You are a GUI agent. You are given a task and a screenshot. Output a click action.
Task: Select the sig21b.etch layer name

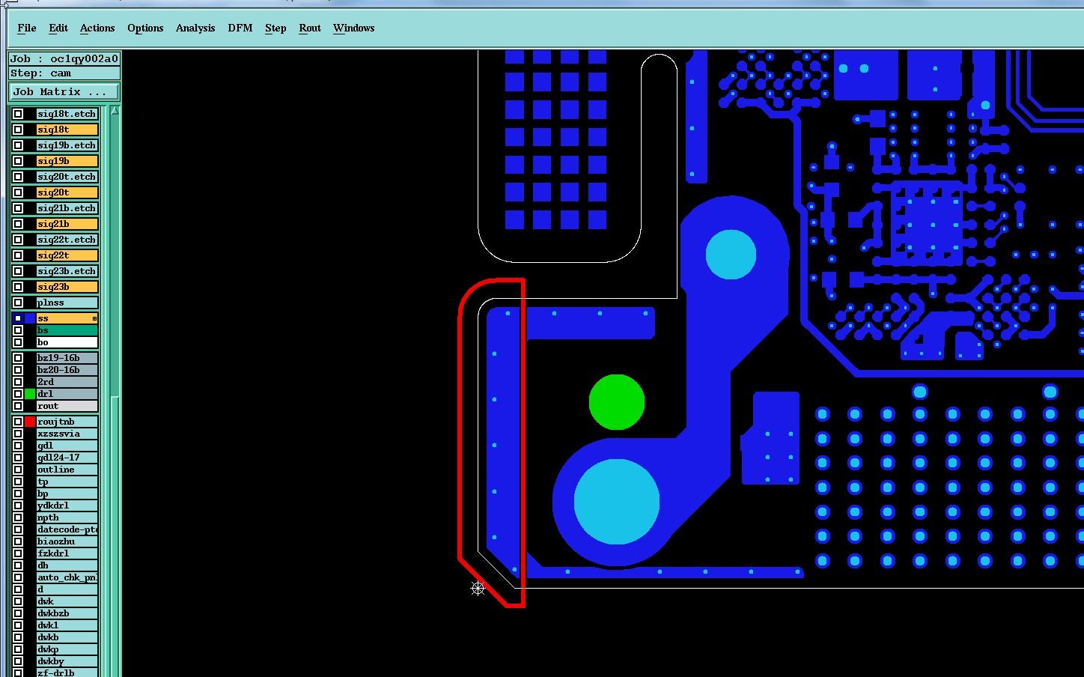point(67,208)
